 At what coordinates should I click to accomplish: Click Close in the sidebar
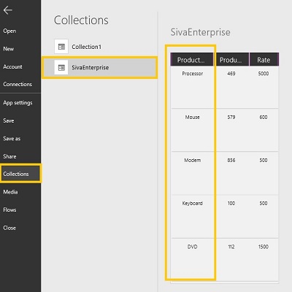[x=9, y=228]
